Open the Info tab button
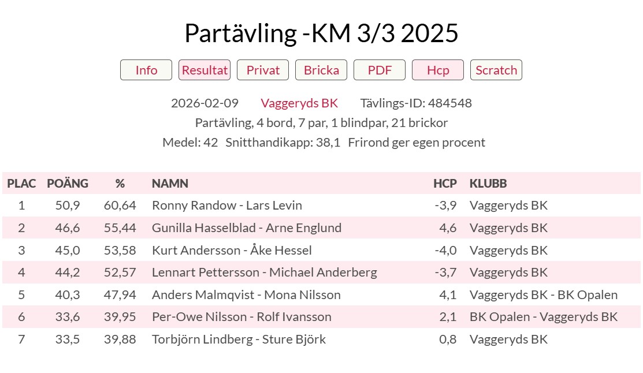Image resolution: width=643 pixels, height=373 pixels. (146, 70)
